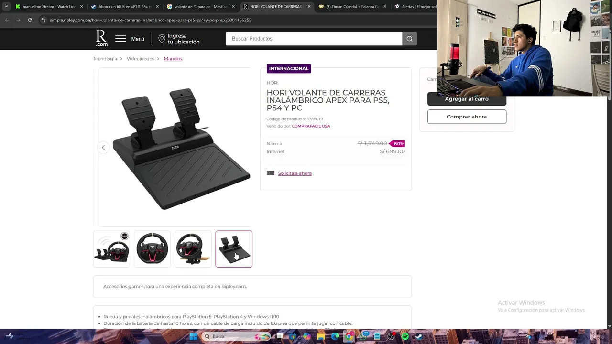Click Duración de la batería bullet text

click(x=228, y=323)
